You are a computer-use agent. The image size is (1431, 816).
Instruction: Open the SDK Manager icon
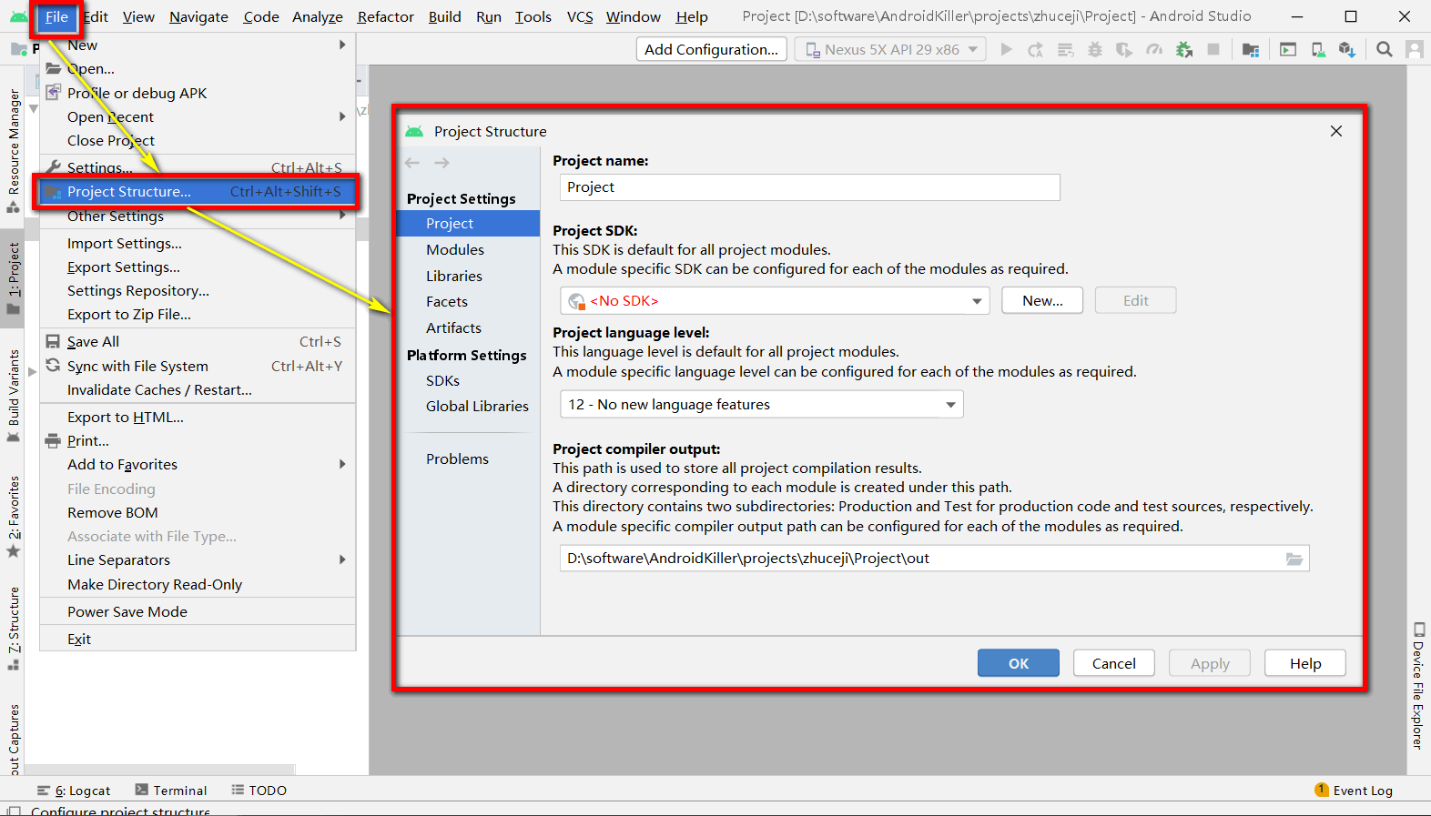[x=1347, y=49]
